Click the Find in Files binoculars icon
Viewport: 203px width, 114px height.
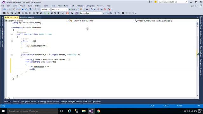(87, 9)
